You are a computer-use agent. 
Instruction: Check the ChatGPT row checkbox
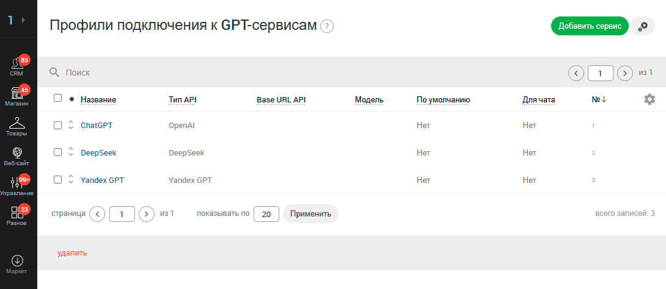coord(58,126)
